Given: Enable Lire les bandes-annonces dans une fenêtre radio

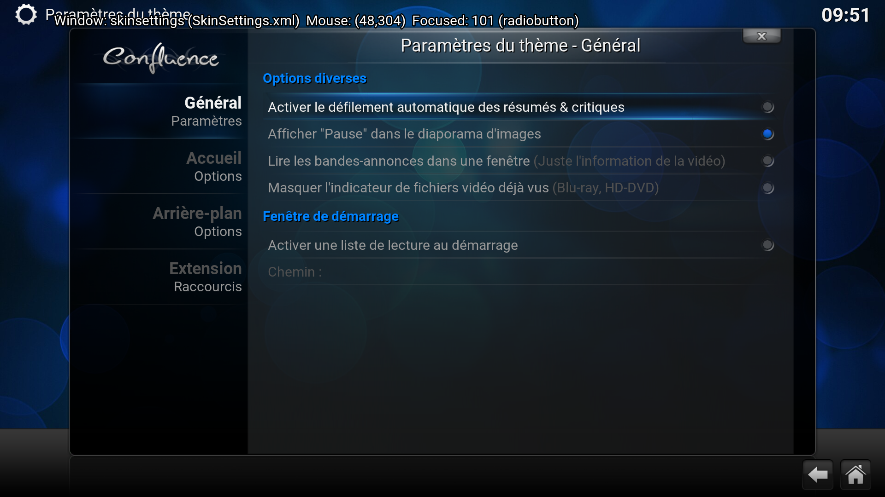Looking at the screenshot, I should pos(767,161).
